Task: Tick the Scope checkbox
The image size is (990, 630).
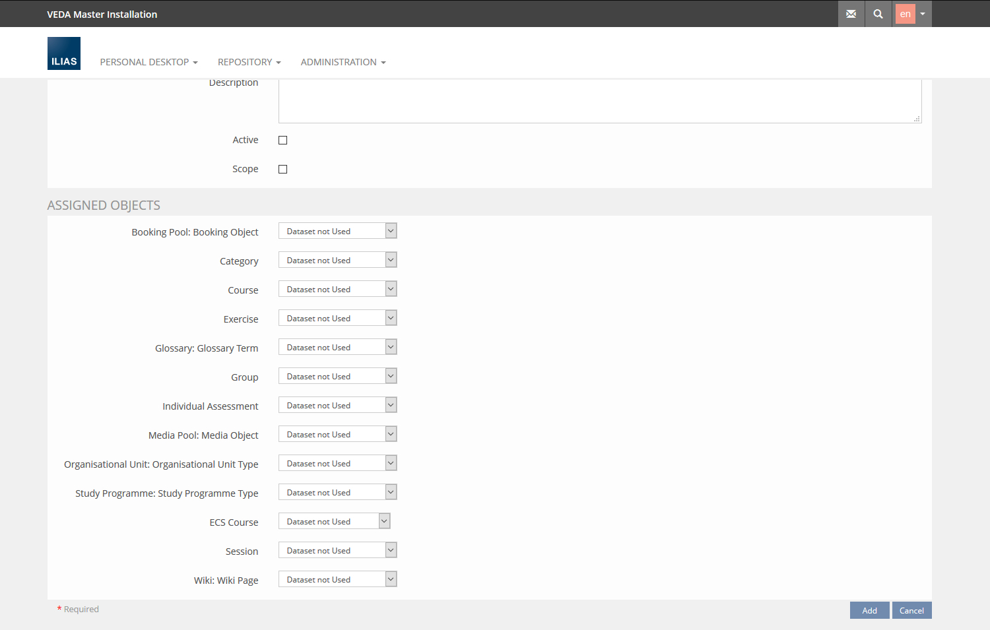Action: click(282, 169)
